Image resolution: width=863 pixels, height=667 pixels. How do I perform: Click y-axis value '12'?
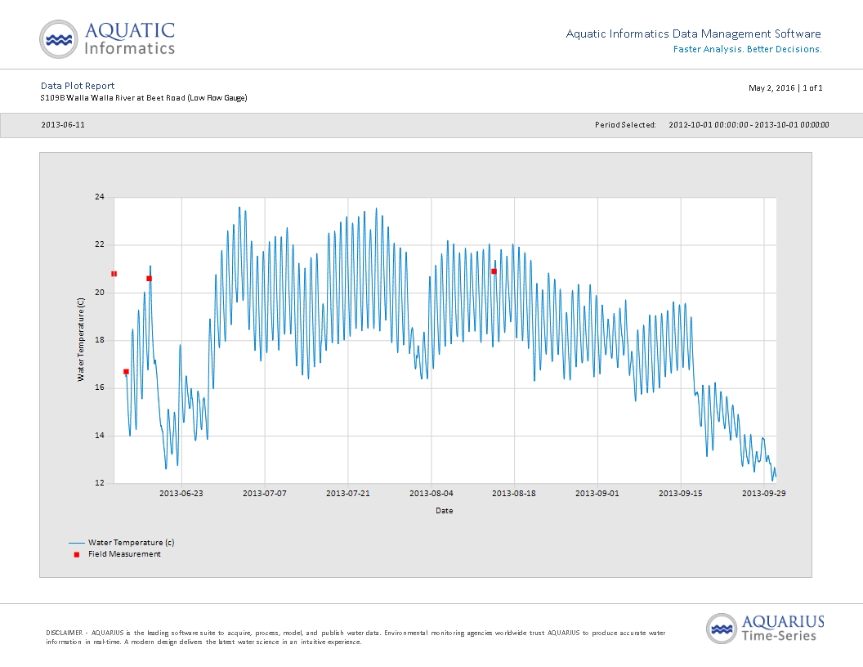pos(100,482)
